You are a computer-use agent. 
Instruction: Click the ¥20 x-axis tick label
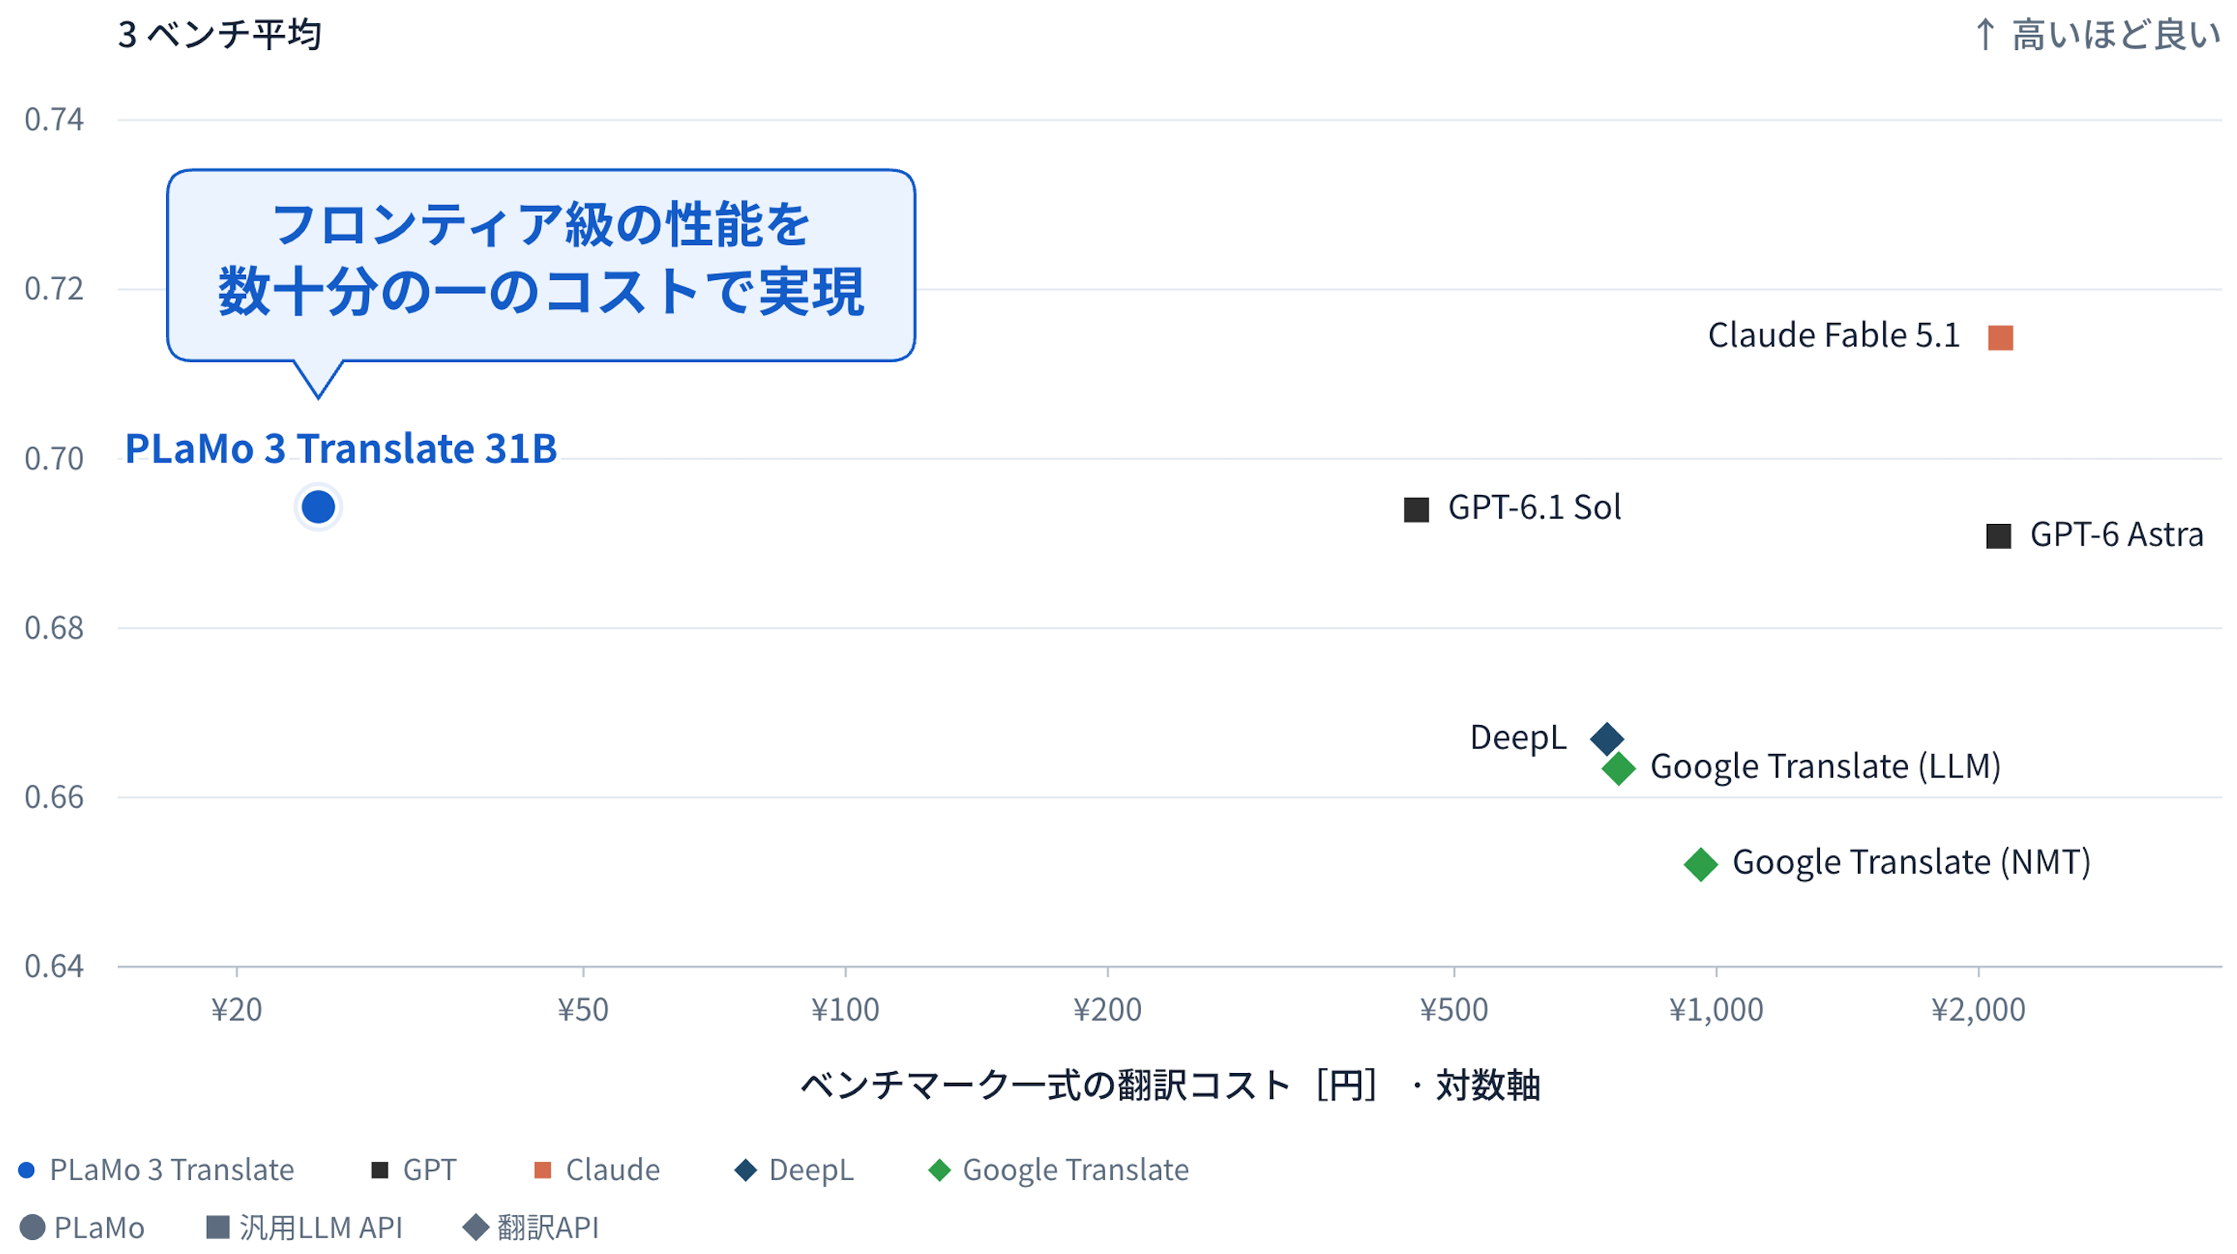click(x=236, y=1010)
